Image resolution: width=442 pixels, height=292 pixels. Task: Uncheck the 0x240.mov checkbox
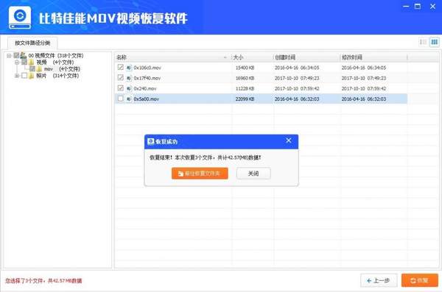[x=120, y=88]
